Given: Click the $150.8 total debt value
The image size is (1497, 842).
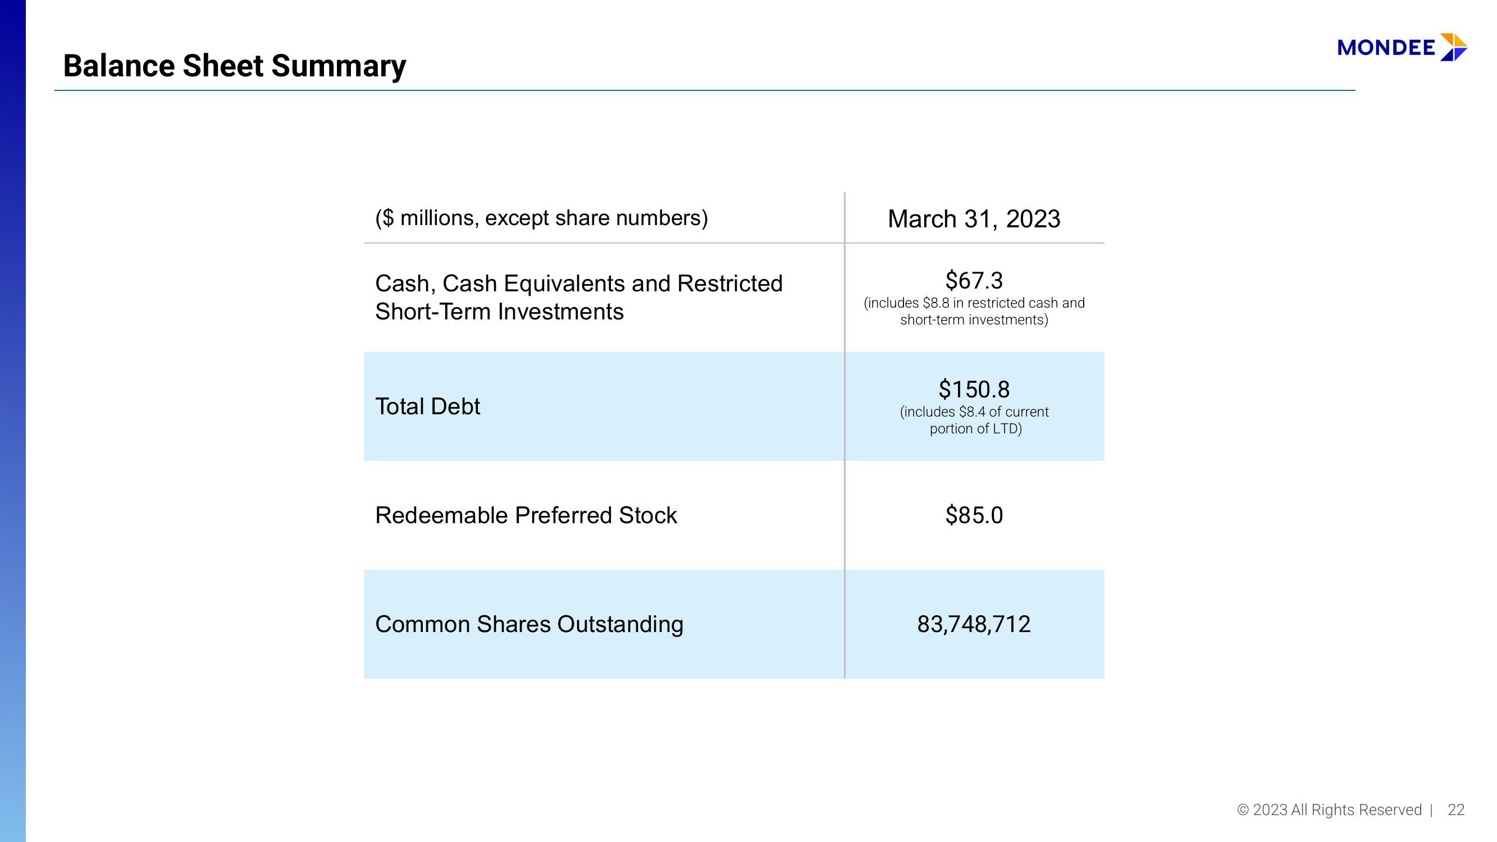Looking at the screenshot, I should coord(974,389).
